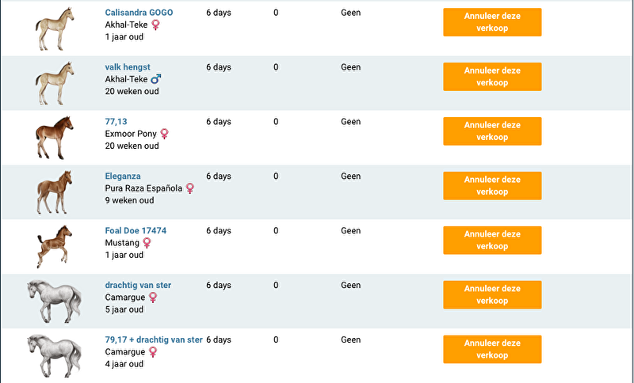Click female icon on 5 jaar Camargue row
The width and height of the screenshot is (634, 383).
click(153, 298)
